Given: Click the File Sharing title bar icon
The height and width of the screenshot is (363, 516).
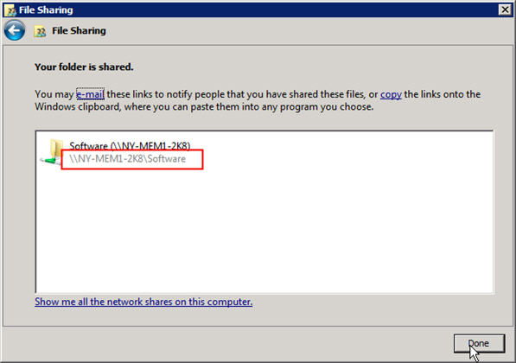Looking at the screenshot, I should (11, 10).
